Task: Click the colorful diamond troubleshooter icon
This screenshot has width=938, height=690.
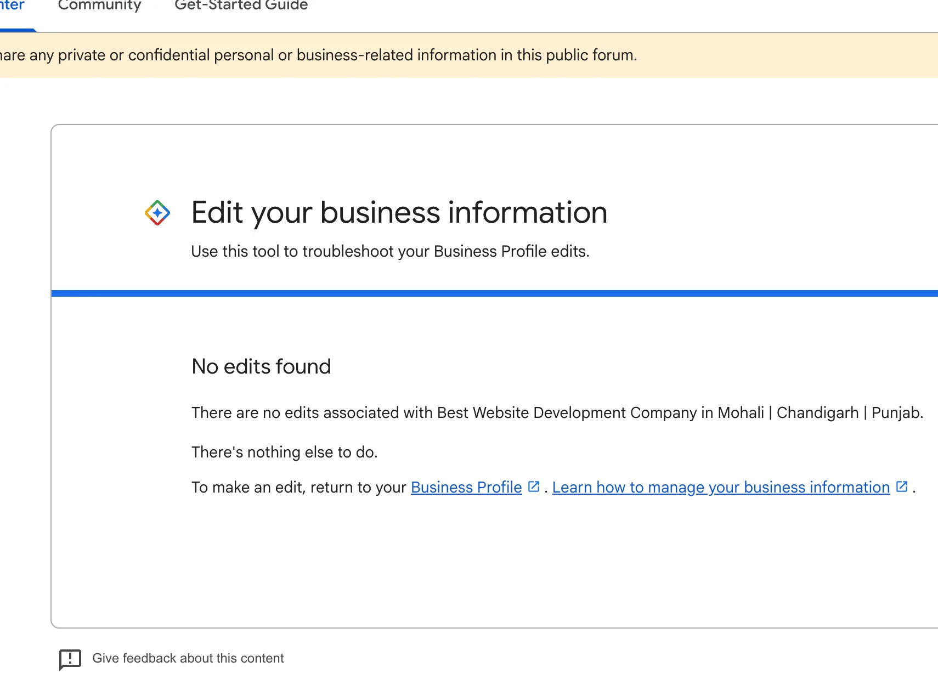Action: point(157,213)
